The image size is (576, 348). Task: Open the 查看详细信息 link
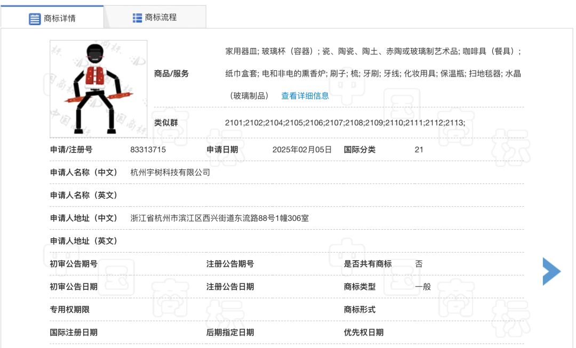point(305,96)
